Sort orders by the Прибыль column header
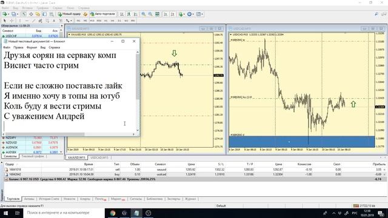 (379, 164)
